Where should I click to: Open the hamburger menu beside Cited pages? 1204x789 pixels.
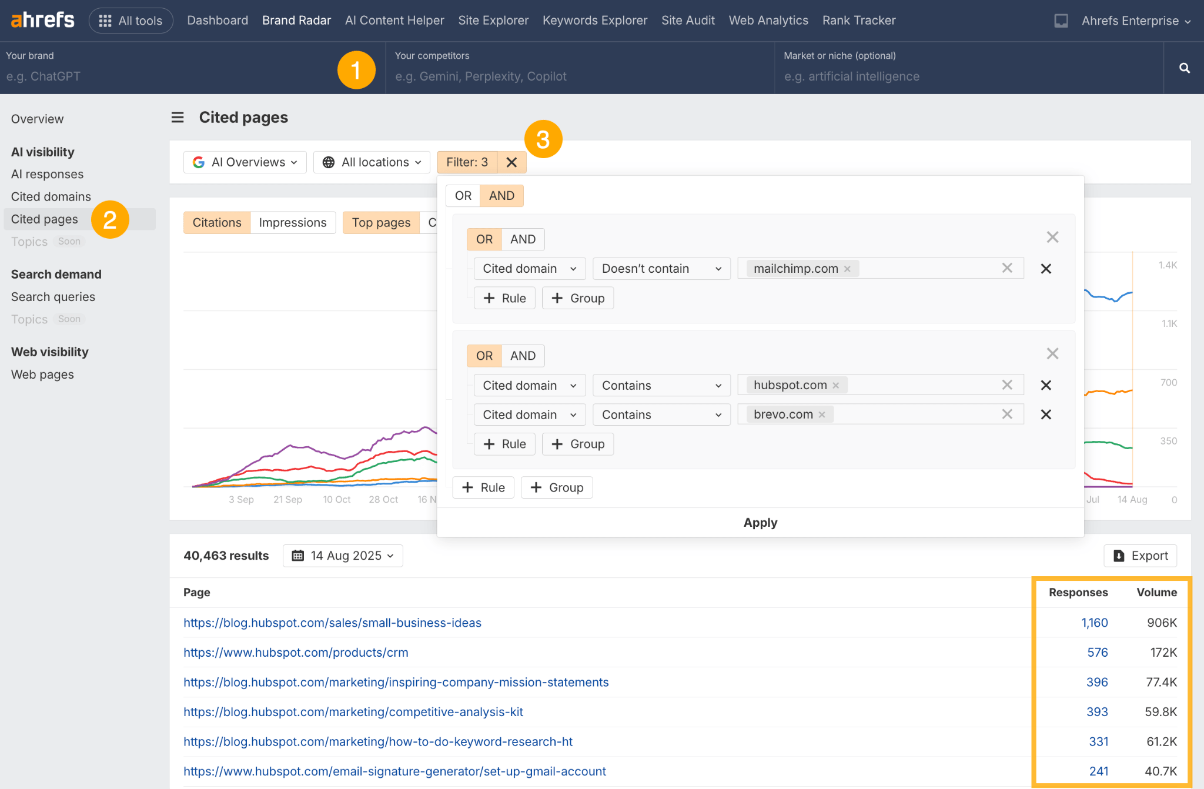tap(177, 117)
